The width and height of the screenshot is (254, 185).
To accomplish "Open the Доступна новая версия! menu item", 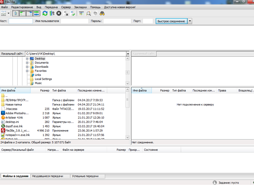I will (120, 7).
